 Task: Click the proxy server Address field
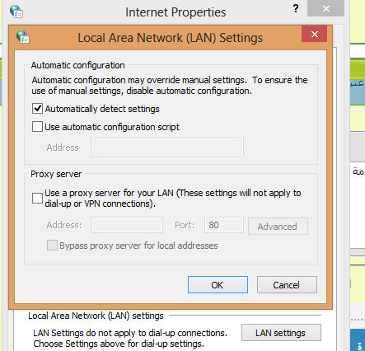[127, 225]
